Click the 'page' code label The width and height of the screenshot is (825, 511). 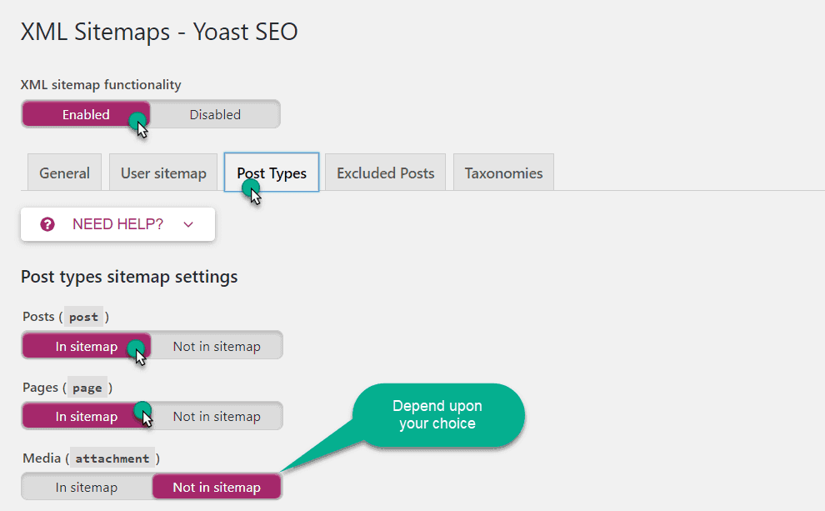coord(87,388)
